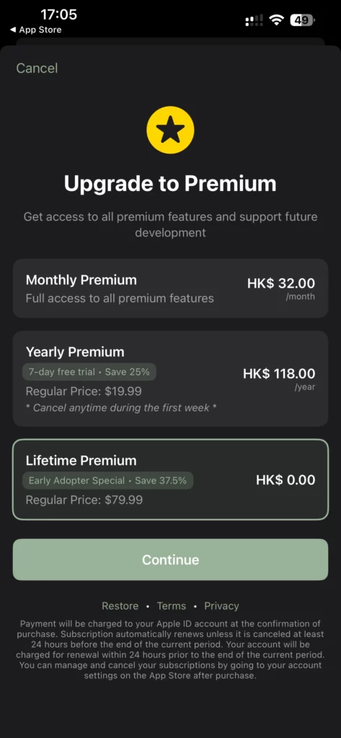
Task: Tap the 17:05 clock in status bar
Action: tap(58, 14)
